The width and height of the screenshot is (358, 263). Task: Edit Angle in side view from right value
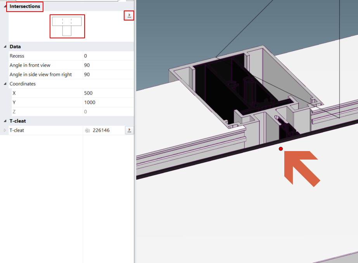coord(108,74)
